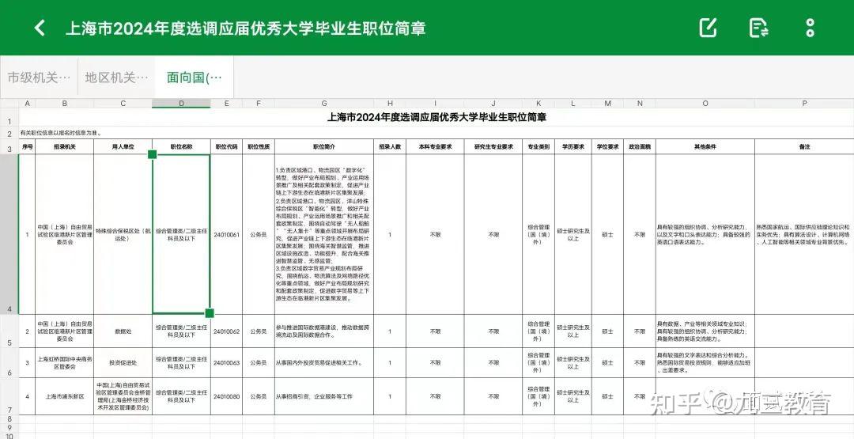Click the top-left selection handle of the highlighted cell

pyautogui.click(x=153, y=155)
